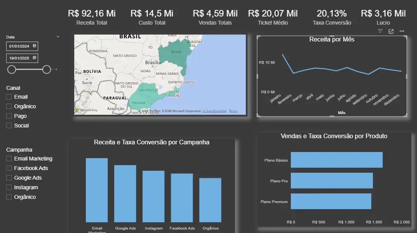Tick the Social channel checkbox
The height and width of the screenshot is (233, 417).
pyautogui.click(x=9, y=126)
